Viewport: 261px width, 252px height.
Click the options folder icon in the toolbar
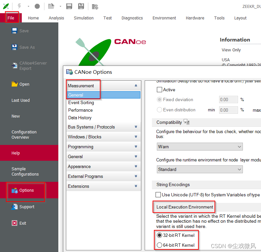click(95, 7)
